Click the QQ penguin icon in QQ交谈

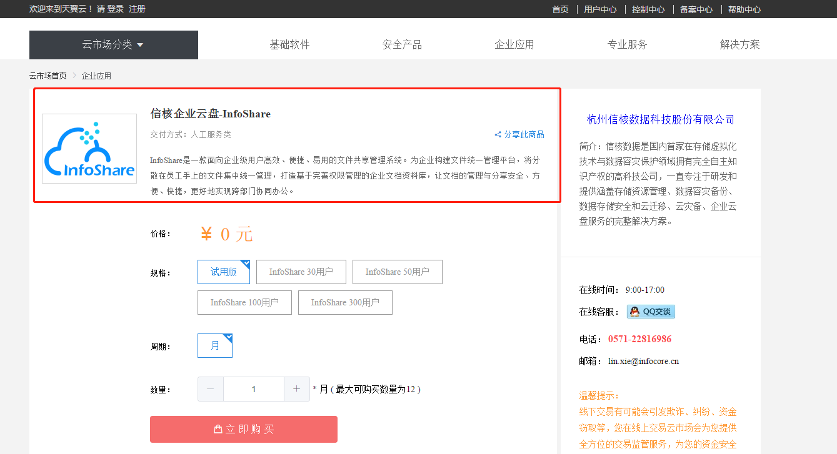[634, 312]
